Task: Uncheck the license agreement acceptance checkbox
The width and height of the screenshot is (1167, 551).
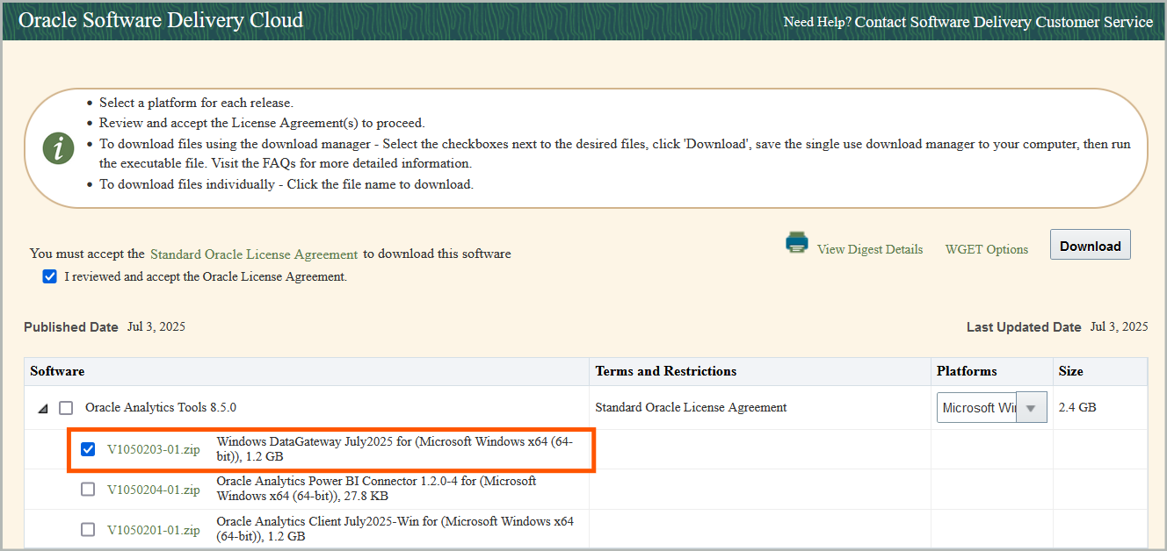Action: point(50,276)
